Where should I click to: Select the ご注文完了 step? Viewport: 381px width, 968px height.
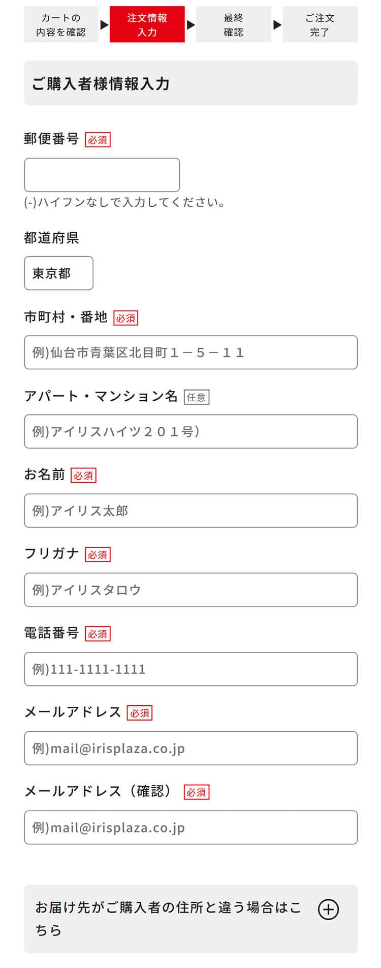tap(320, 24)
